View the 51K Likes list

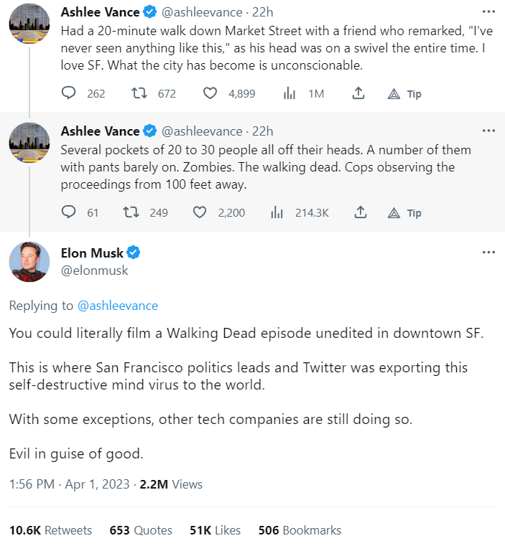(x=215, y=530)
